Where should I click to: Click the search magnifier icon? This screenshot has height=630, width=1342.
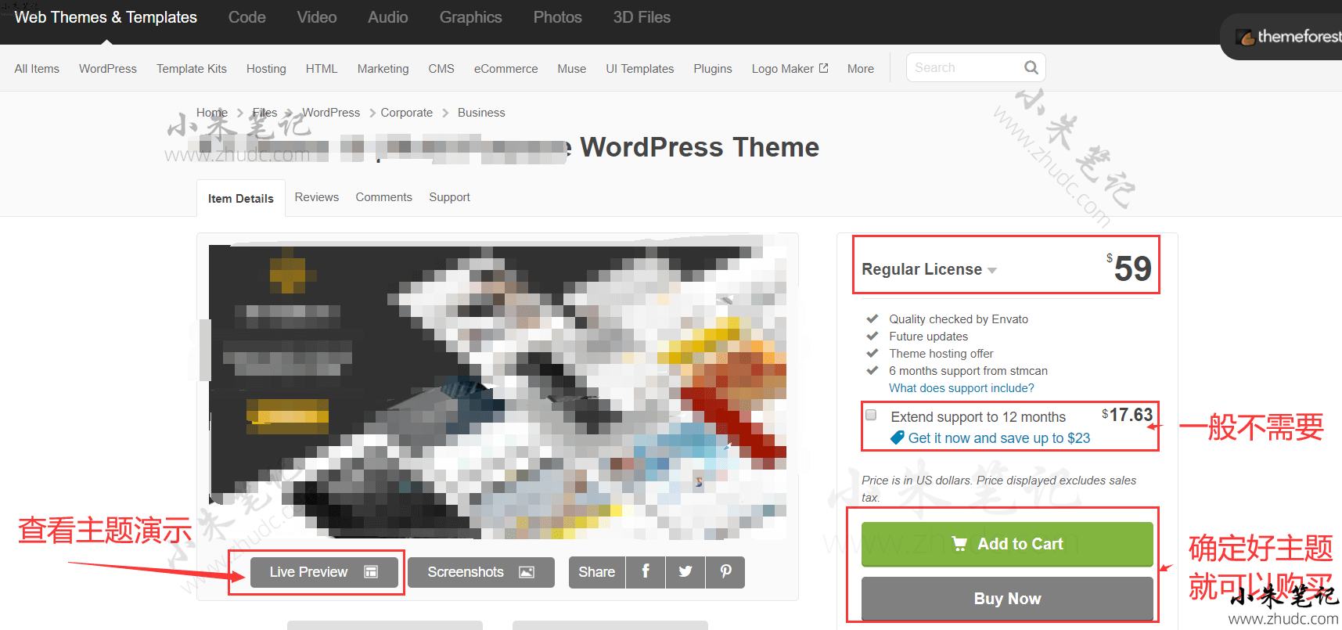[1031, 68]
